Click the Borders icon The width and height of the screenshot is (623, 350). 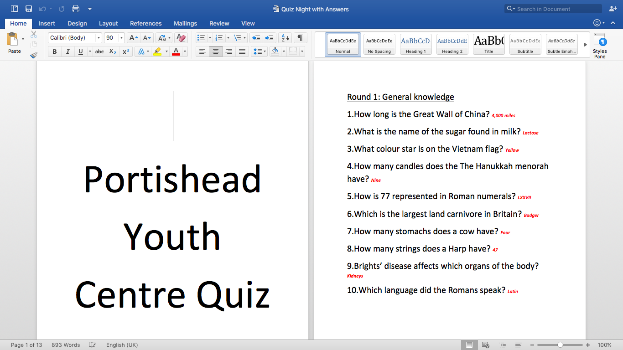pyautogui.click(x=293, y=51)
